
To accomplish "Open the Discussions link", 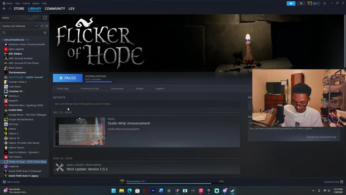I will click(117, 89).
